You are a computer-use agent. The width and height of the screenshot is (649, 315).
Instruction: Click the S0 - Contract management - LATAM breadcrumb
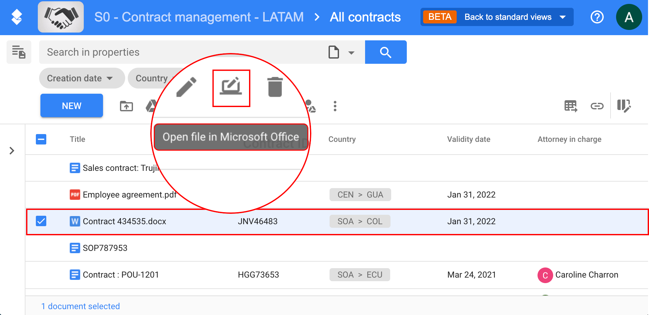click(199, 17)
